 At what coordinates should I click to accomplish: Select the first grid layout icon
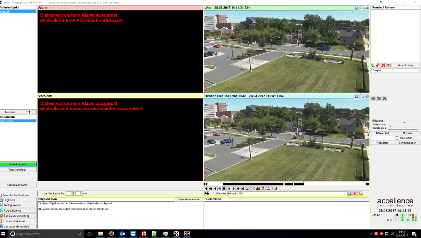pos(373,98)
